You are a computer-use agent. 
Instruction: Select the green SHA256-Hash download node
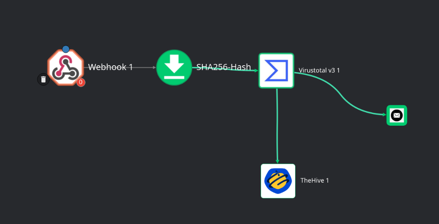174,67
